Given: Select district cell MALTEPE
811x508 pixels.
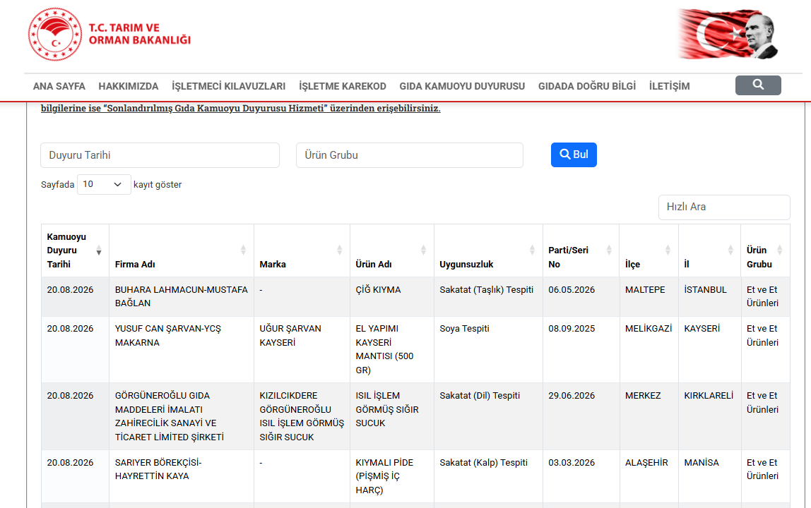Looking at the screenshot, I should pos(649,296).
